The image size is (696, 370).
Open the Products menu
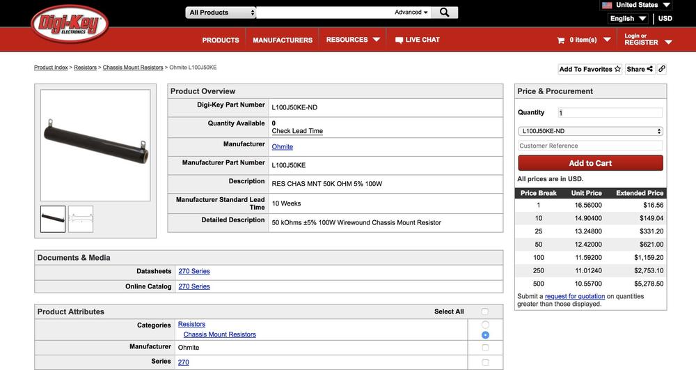tap(221, 40)
